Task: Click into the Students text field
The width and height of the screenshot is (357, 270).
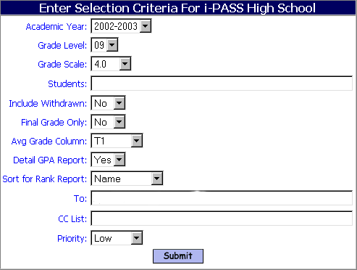Action: click(222, 83)
